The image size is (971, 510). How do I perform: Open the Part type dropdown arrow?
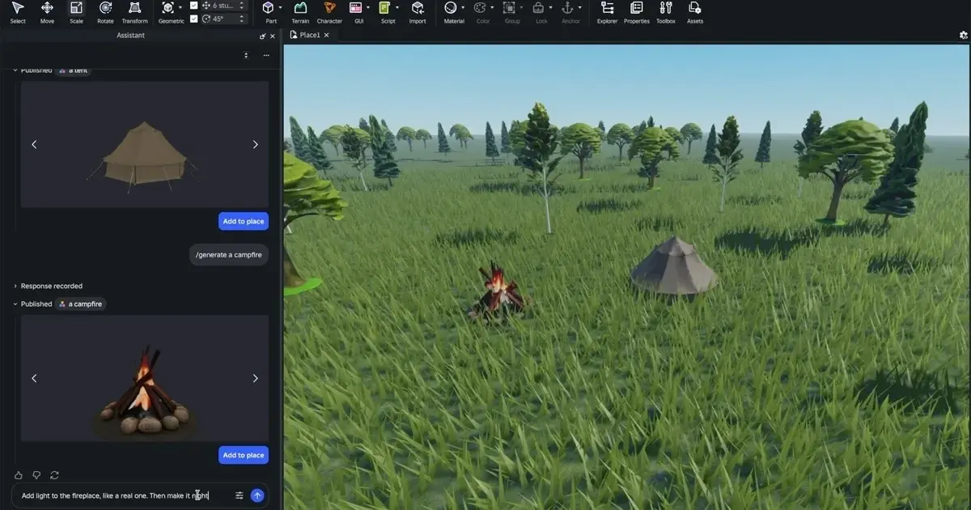281,8
